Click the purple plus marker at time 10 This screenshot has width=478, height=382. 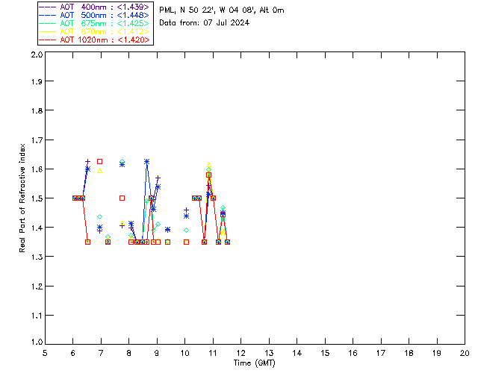186,210
